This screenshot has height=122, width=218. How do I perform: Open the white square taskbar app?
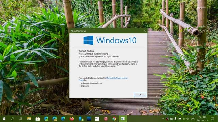97,119
